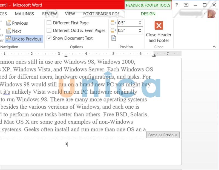Edit Header from Top value field
This screenshot has height=170, width=219.
128,23
